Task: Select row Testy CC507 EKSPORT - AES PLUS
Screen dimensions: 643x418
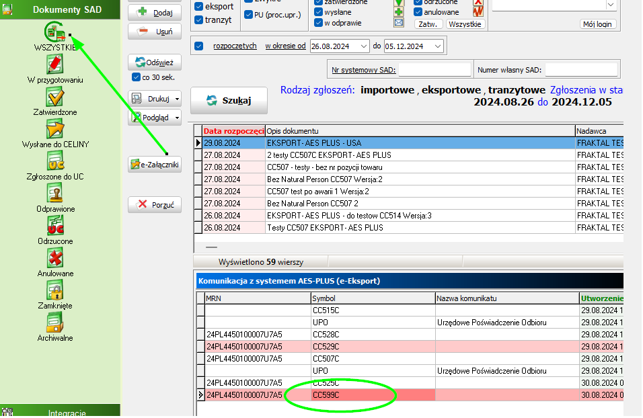Action: click(x=409, y=227)
